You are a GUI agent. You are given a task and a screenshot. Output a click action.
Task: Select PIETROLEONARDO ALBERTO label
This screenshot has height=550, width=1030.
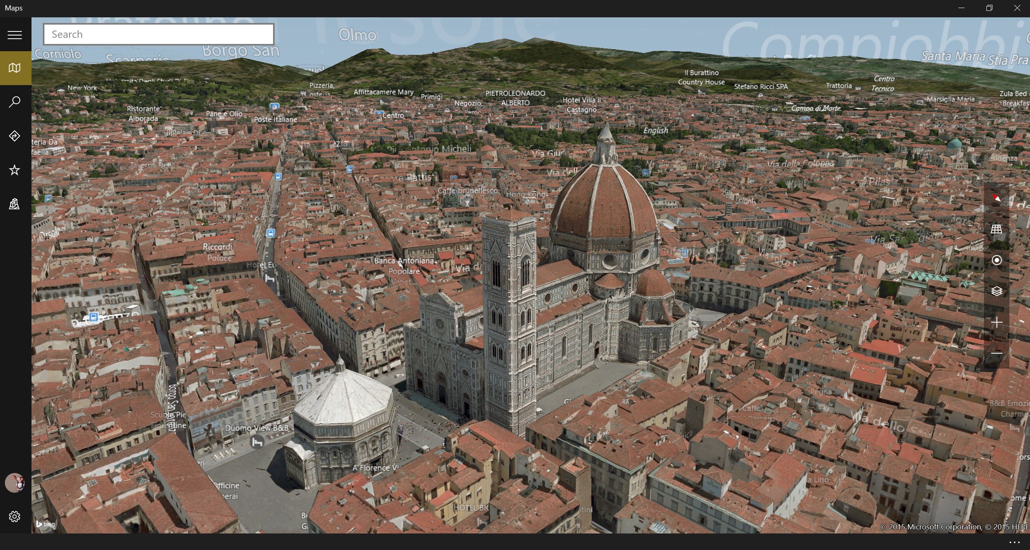point(515,98)
